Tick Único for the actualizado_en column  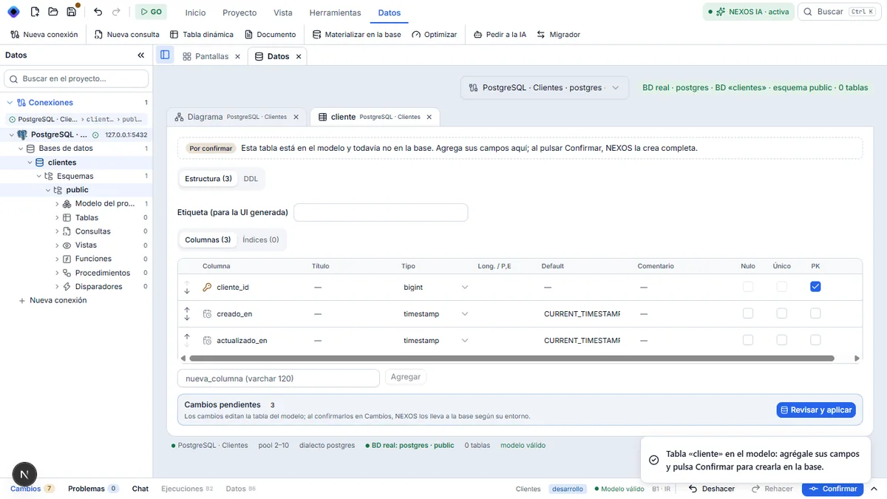(x=781, y=340)
